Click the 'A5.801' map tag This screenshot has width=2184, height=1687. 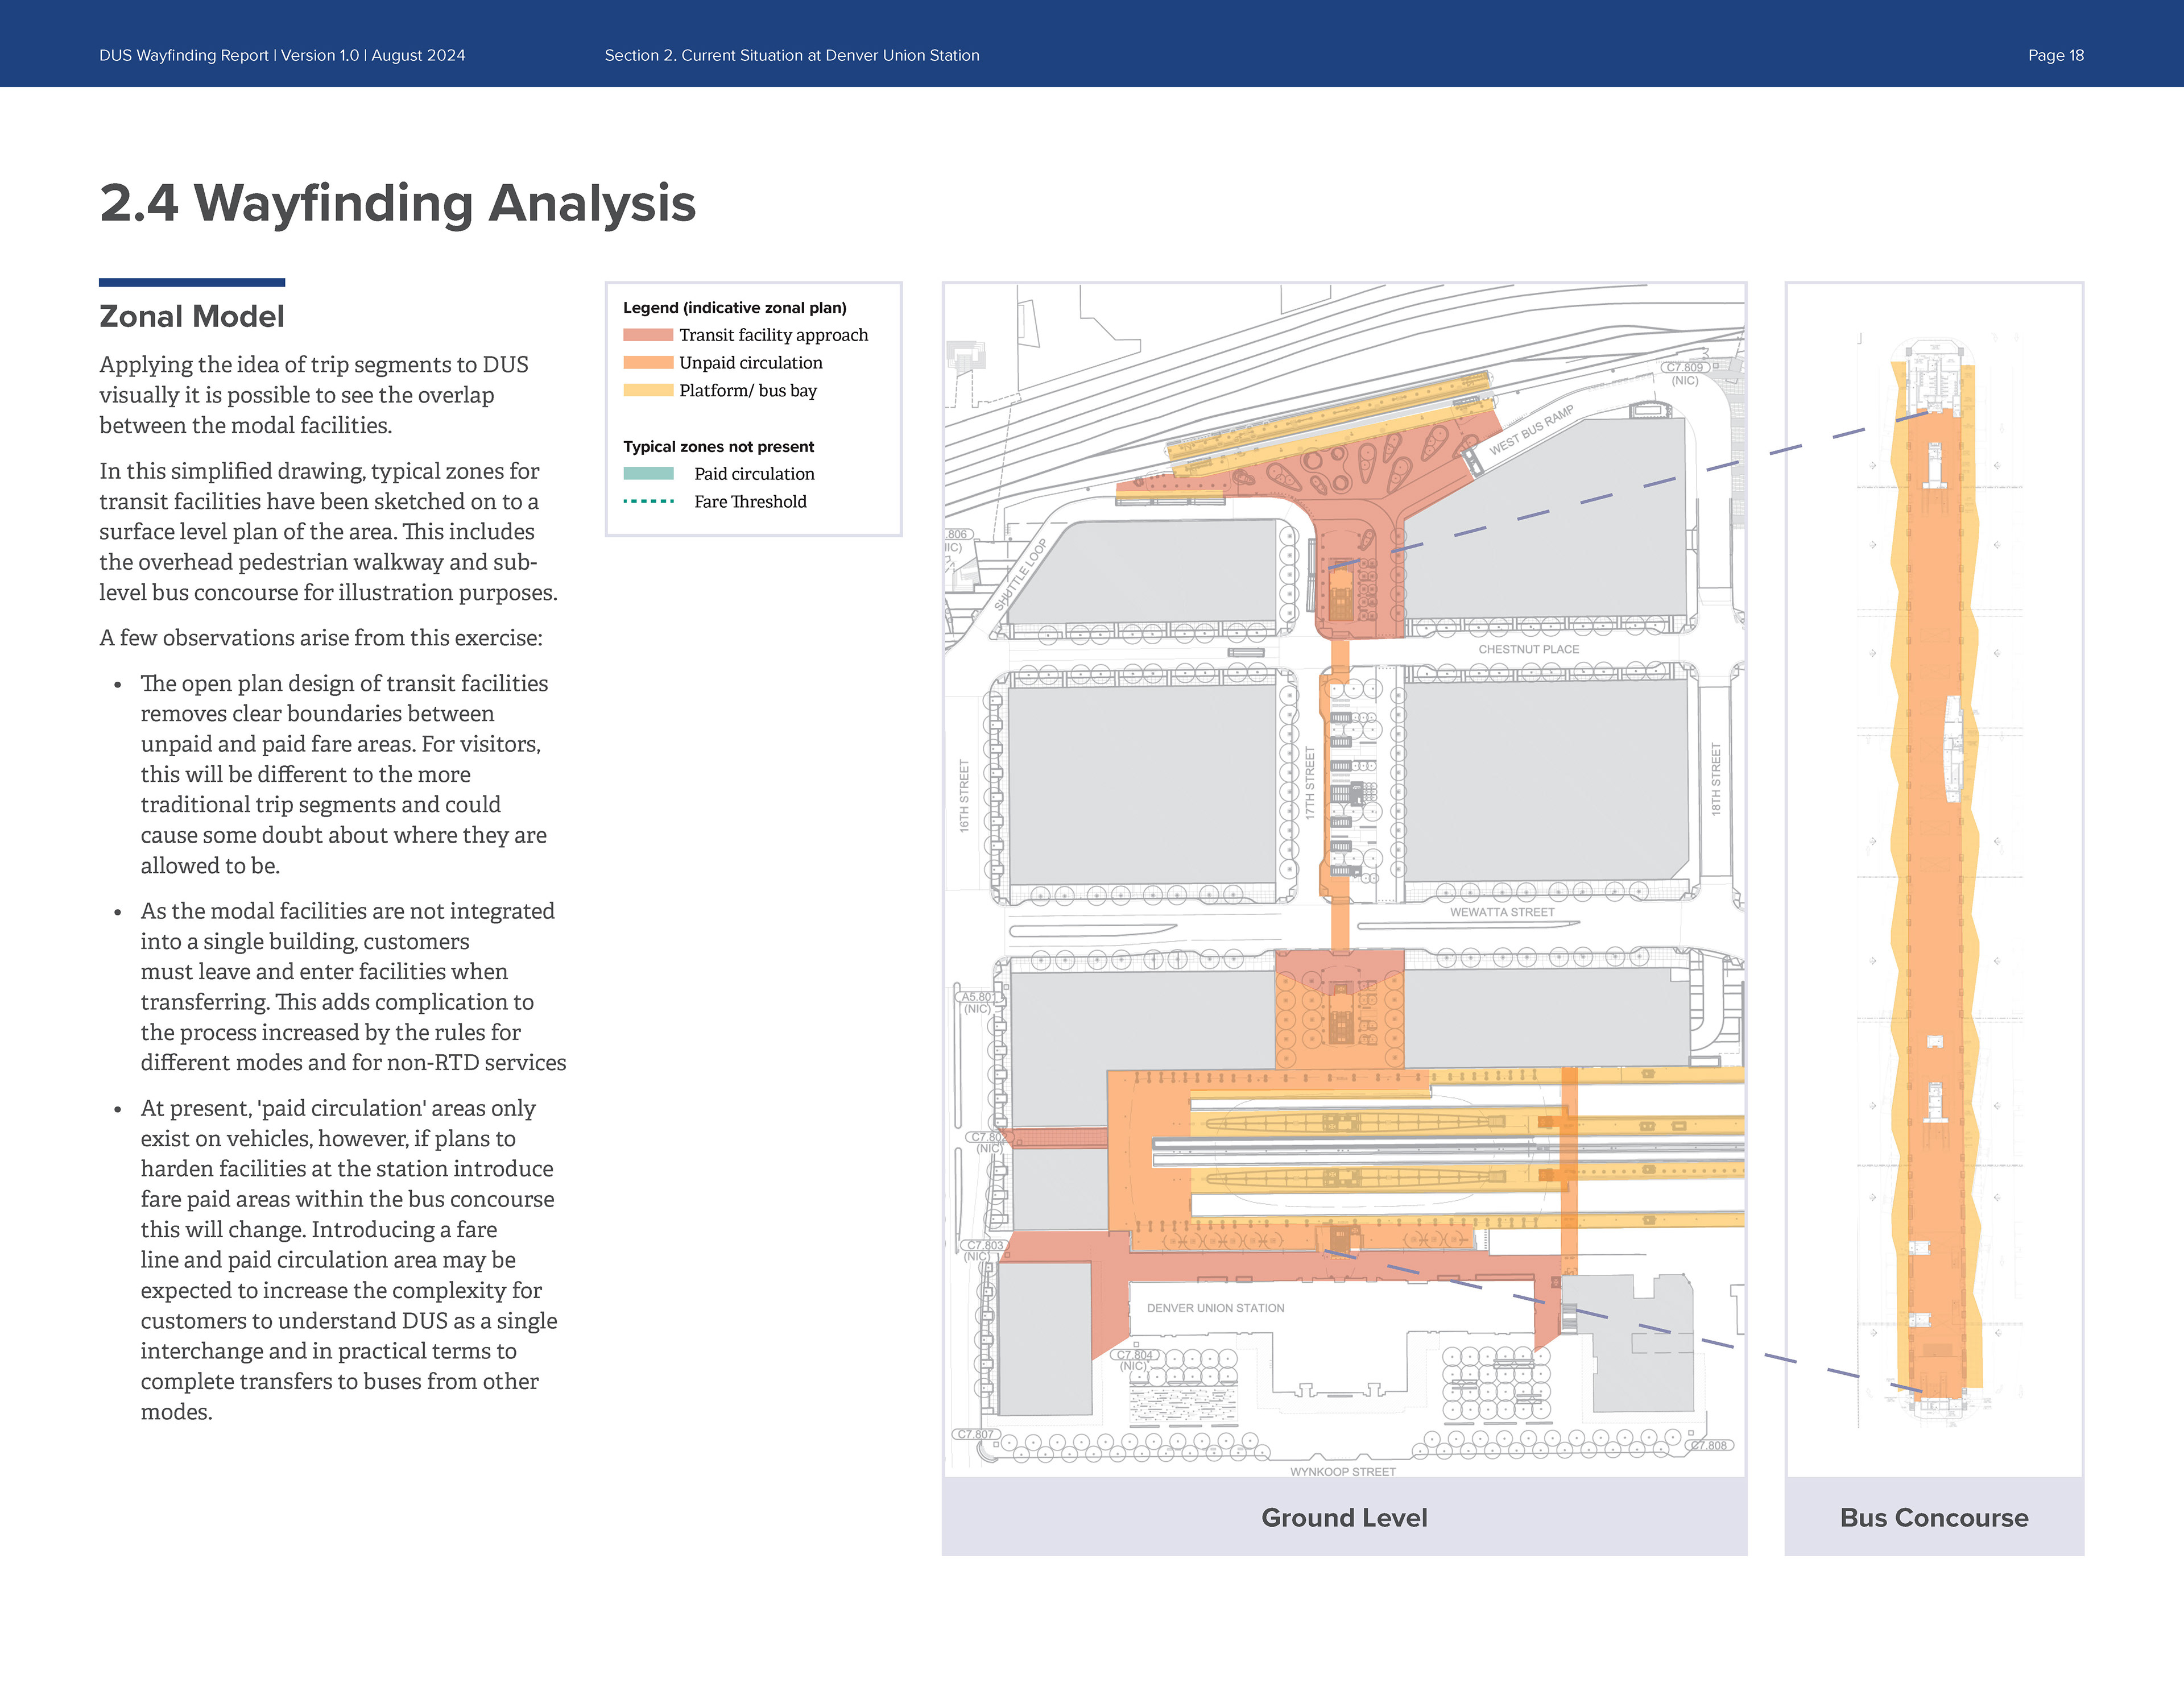click(979, 997)
